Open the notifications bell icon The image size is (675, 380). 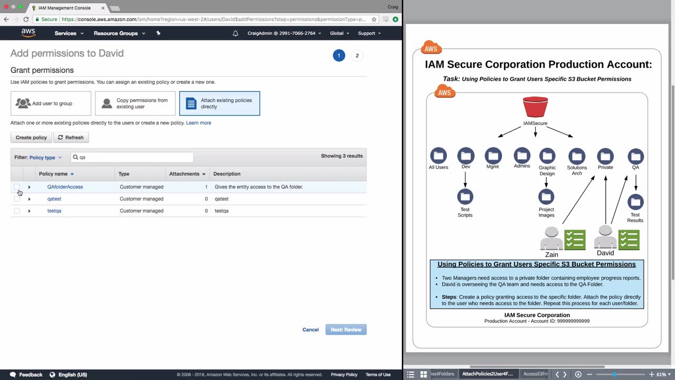coord(236,33)
